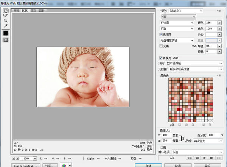227x167 pixels.
Task: Select the Zoom tool in toolbox
Action: 6,21
